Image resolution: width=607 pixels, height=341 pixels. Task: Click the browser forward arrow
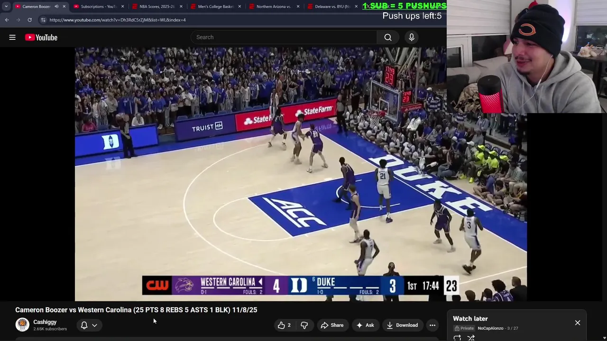[x=18, y=20]
